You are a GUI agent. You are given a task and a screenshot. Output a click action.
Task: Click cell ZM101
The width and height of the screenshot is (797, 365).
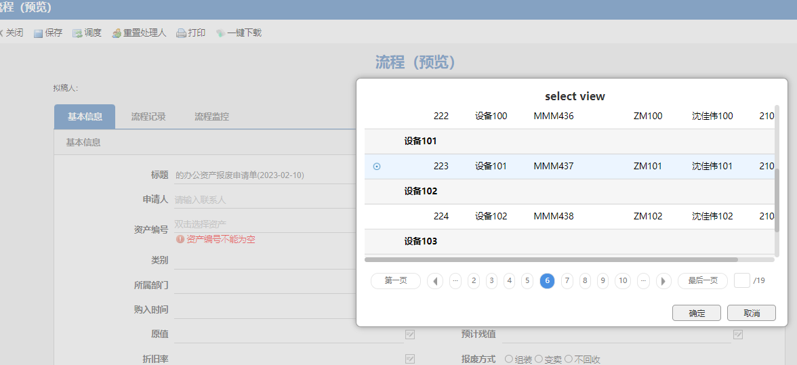[x=648, y=166]
